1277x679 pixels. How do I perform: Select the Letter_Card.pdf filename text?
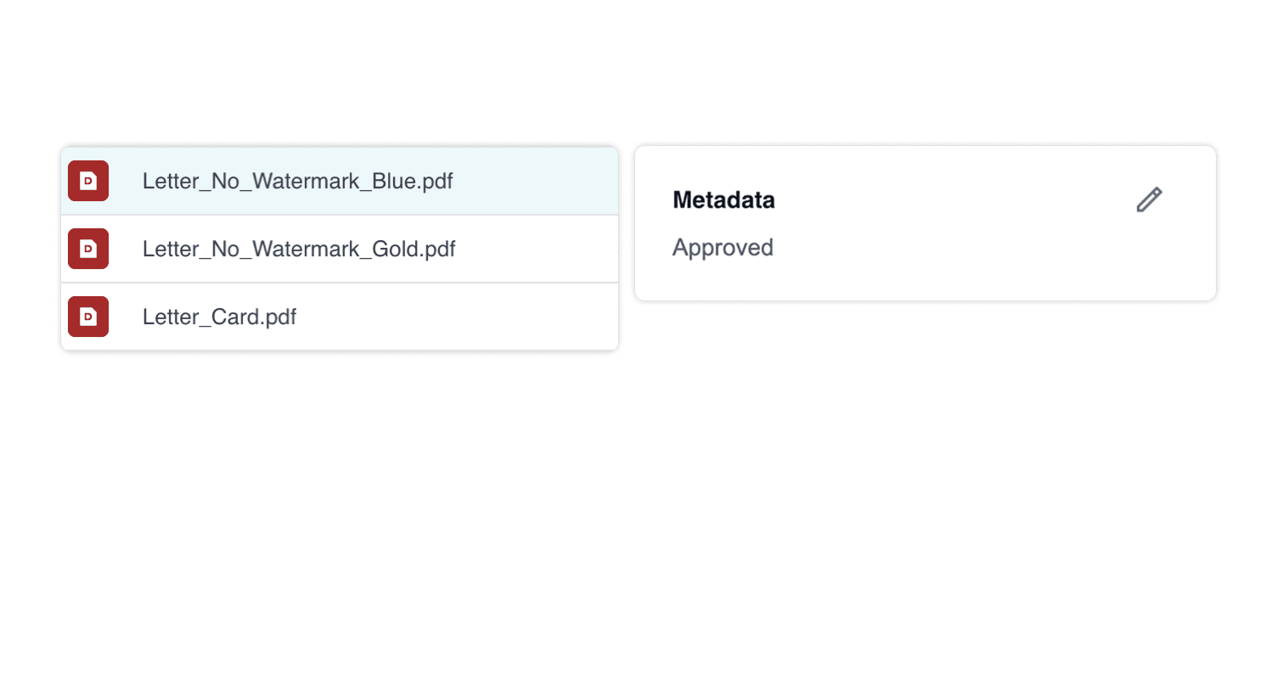(x=219, y=317)
